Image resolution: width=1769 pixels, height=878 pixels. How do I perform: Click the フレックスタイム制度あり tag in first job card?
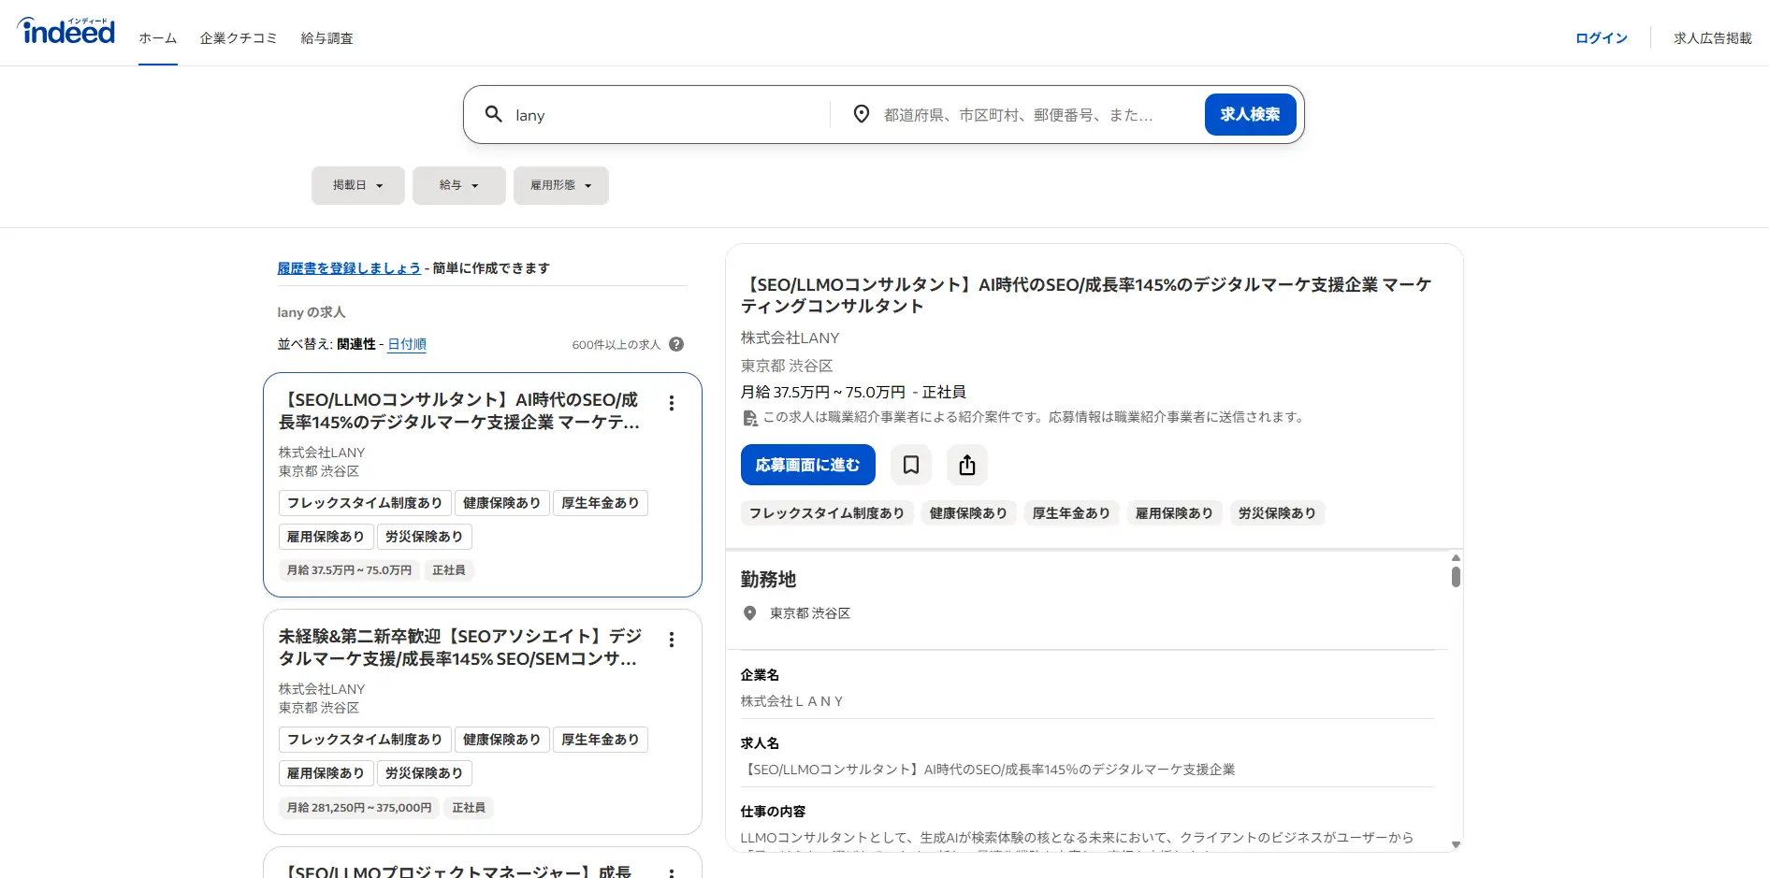365,503
